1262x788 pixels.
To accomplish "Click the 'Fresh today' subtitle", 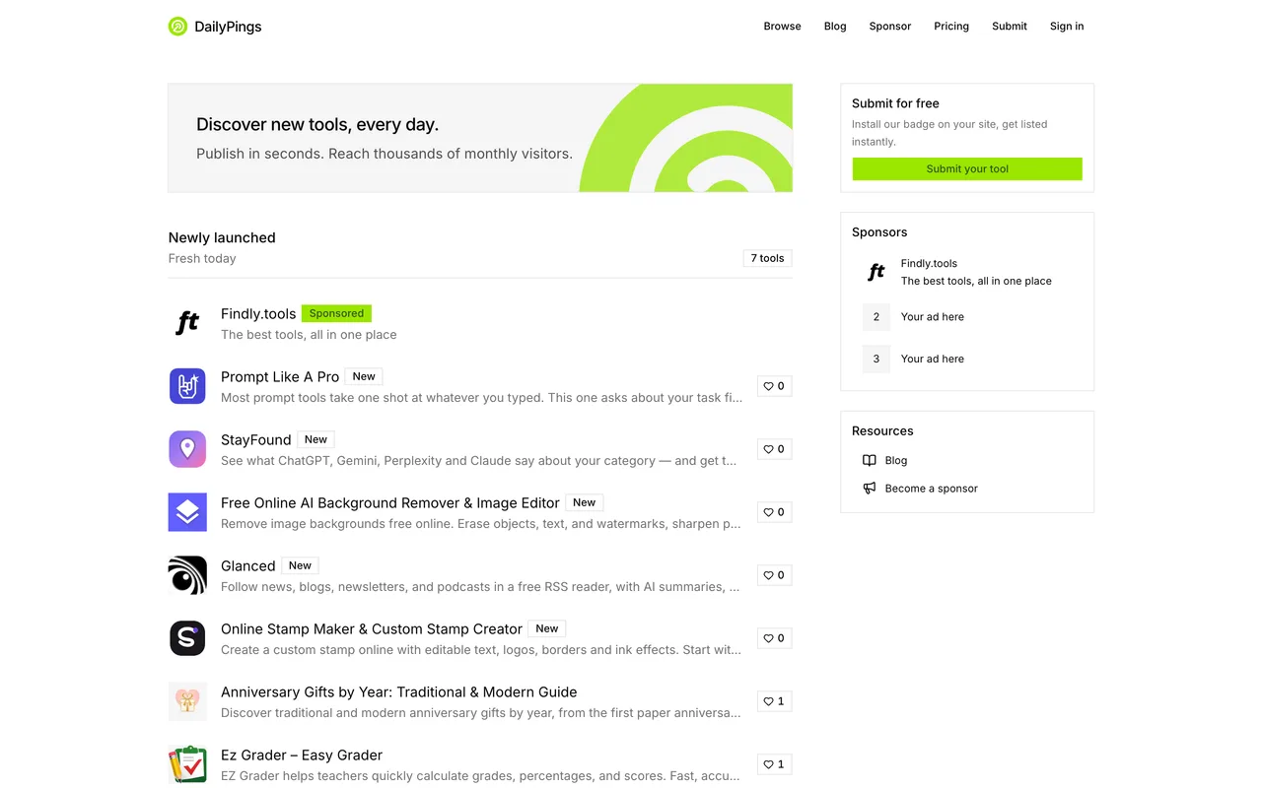I will [x=202, y=258].
